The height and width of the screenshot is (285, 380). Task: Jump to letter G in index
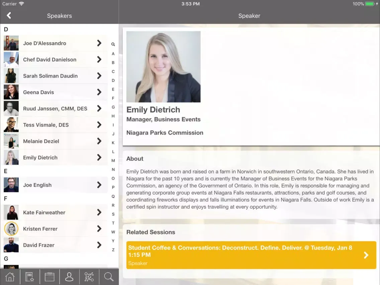(x=113, y=107)
